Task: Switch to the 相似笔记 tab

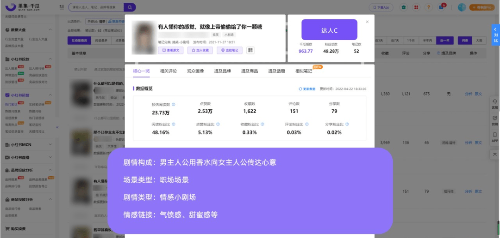Action: pyautogui.click(x=304, y=71)
